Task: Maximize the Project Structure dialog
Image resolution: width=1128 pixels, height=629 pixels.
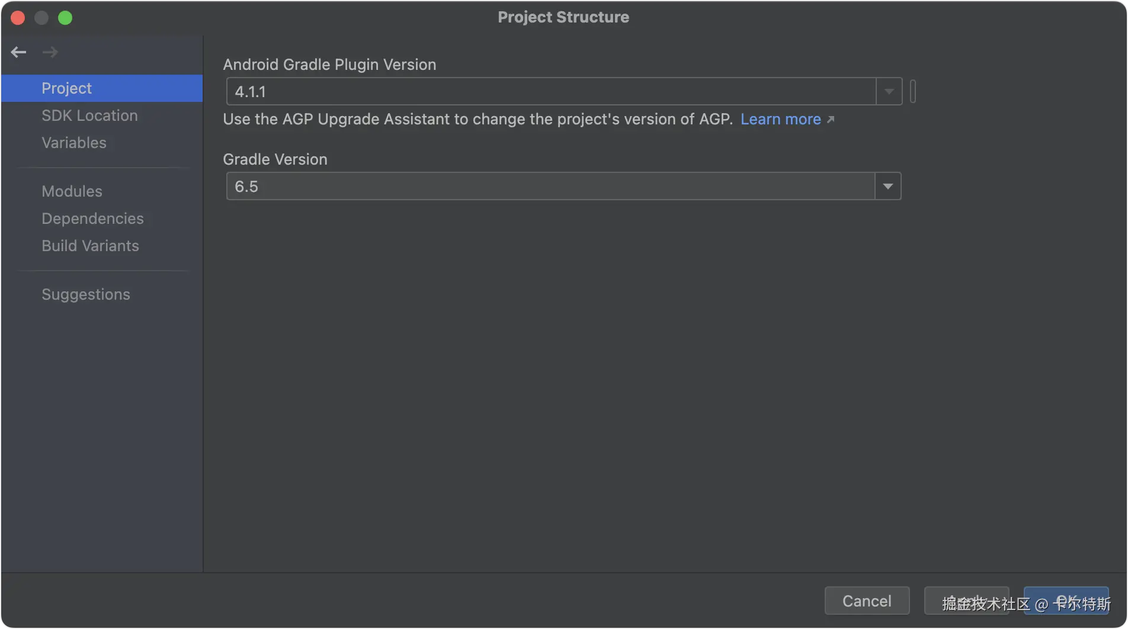Action: pyautogui.click(x=65, y=18)
